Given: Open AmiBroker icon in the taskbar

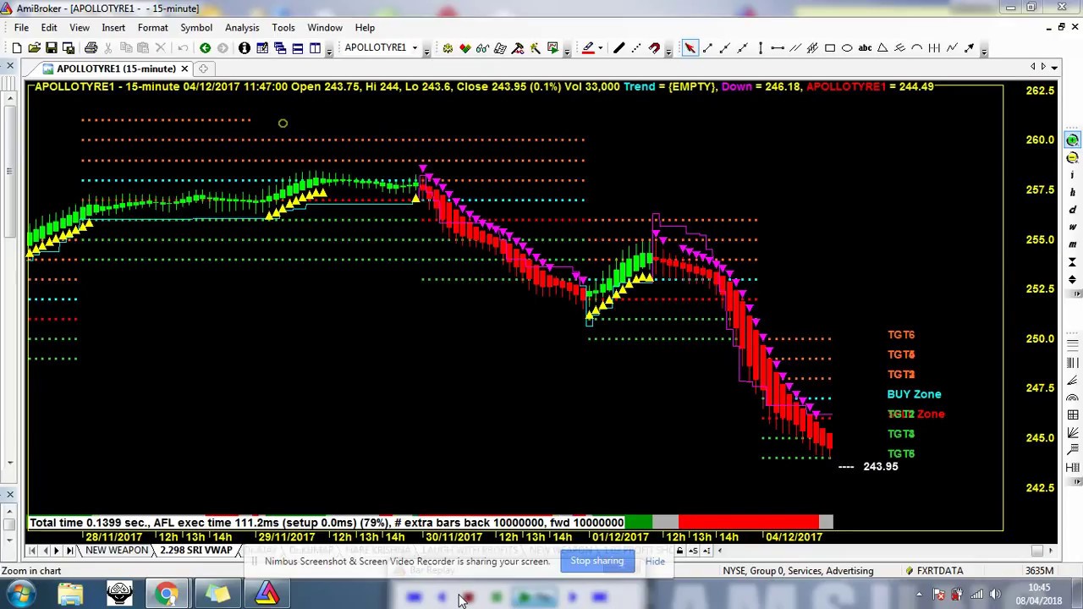Looking at the screenshot, I should [267, 595].
